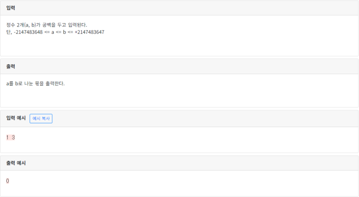
Task: Click the 출력 예시 section header
Action: [x=16, y=163]
